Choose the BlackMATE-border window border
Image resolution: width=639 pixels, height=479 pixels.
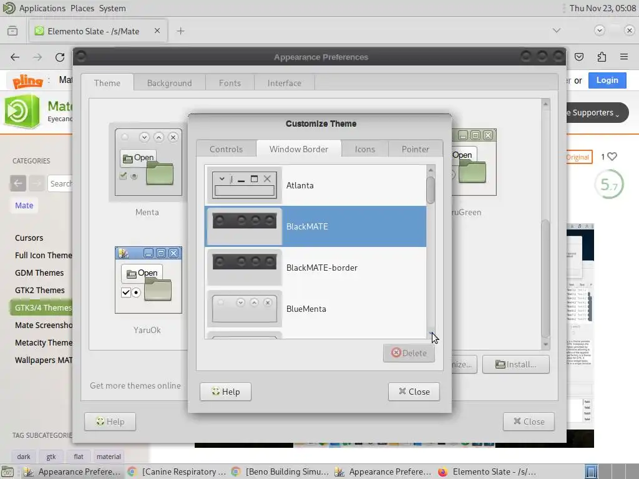pyautogui.click(x=315, y=267)
